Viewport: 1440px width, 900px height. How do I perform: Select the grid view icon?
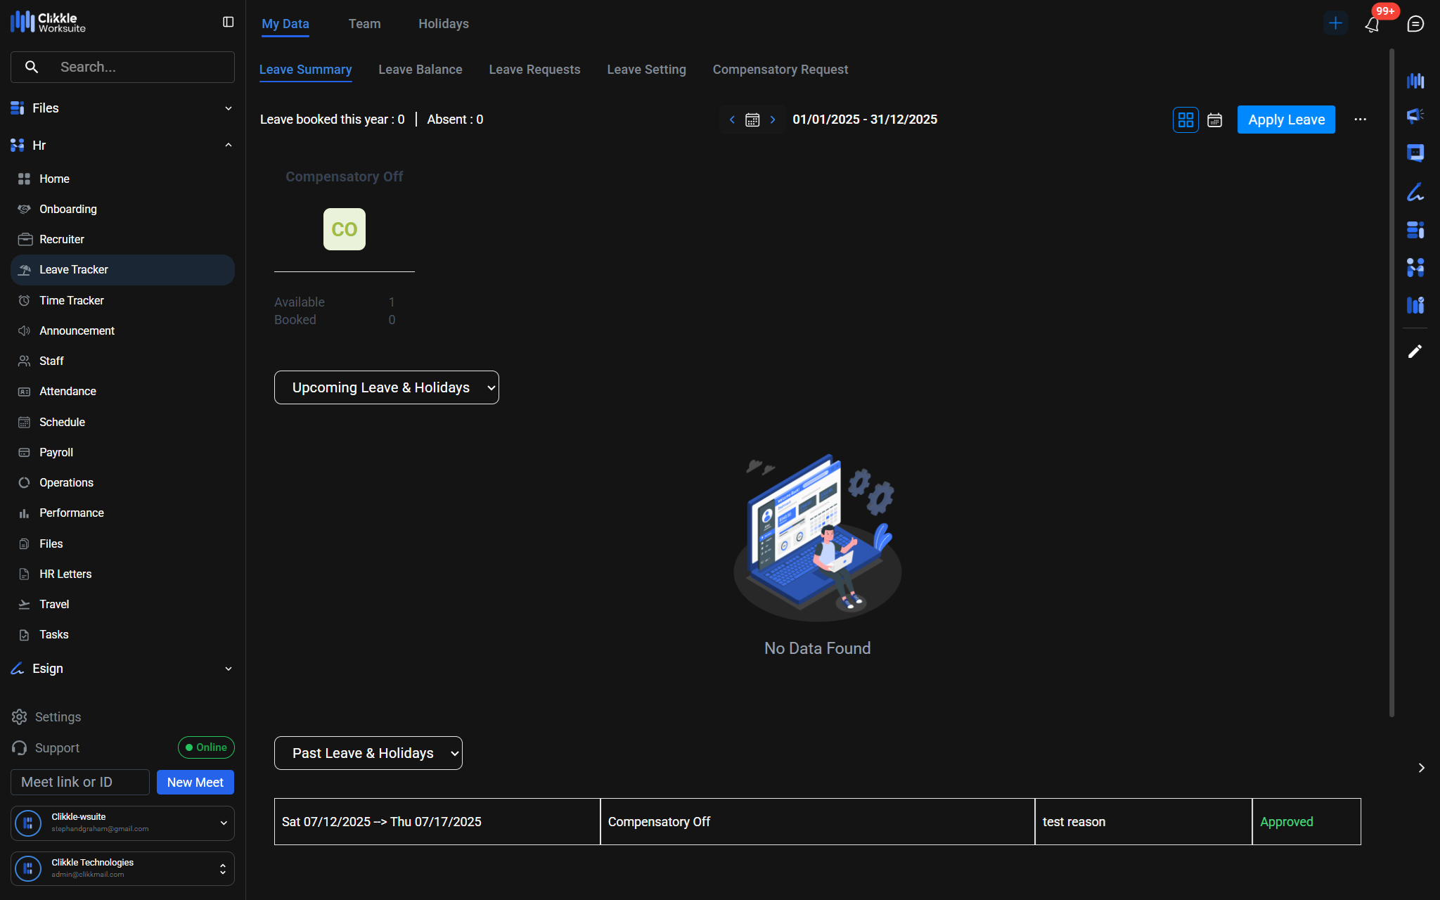[1185, 120]
